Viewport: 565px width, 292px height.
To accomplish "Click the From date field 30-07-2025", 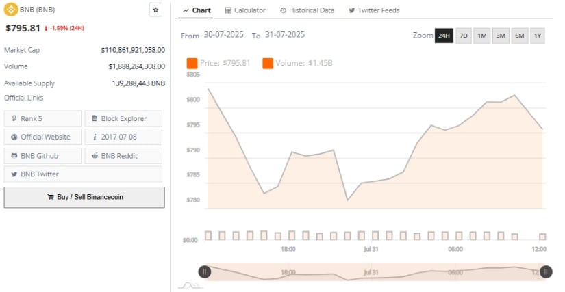I will click(223, 35).
